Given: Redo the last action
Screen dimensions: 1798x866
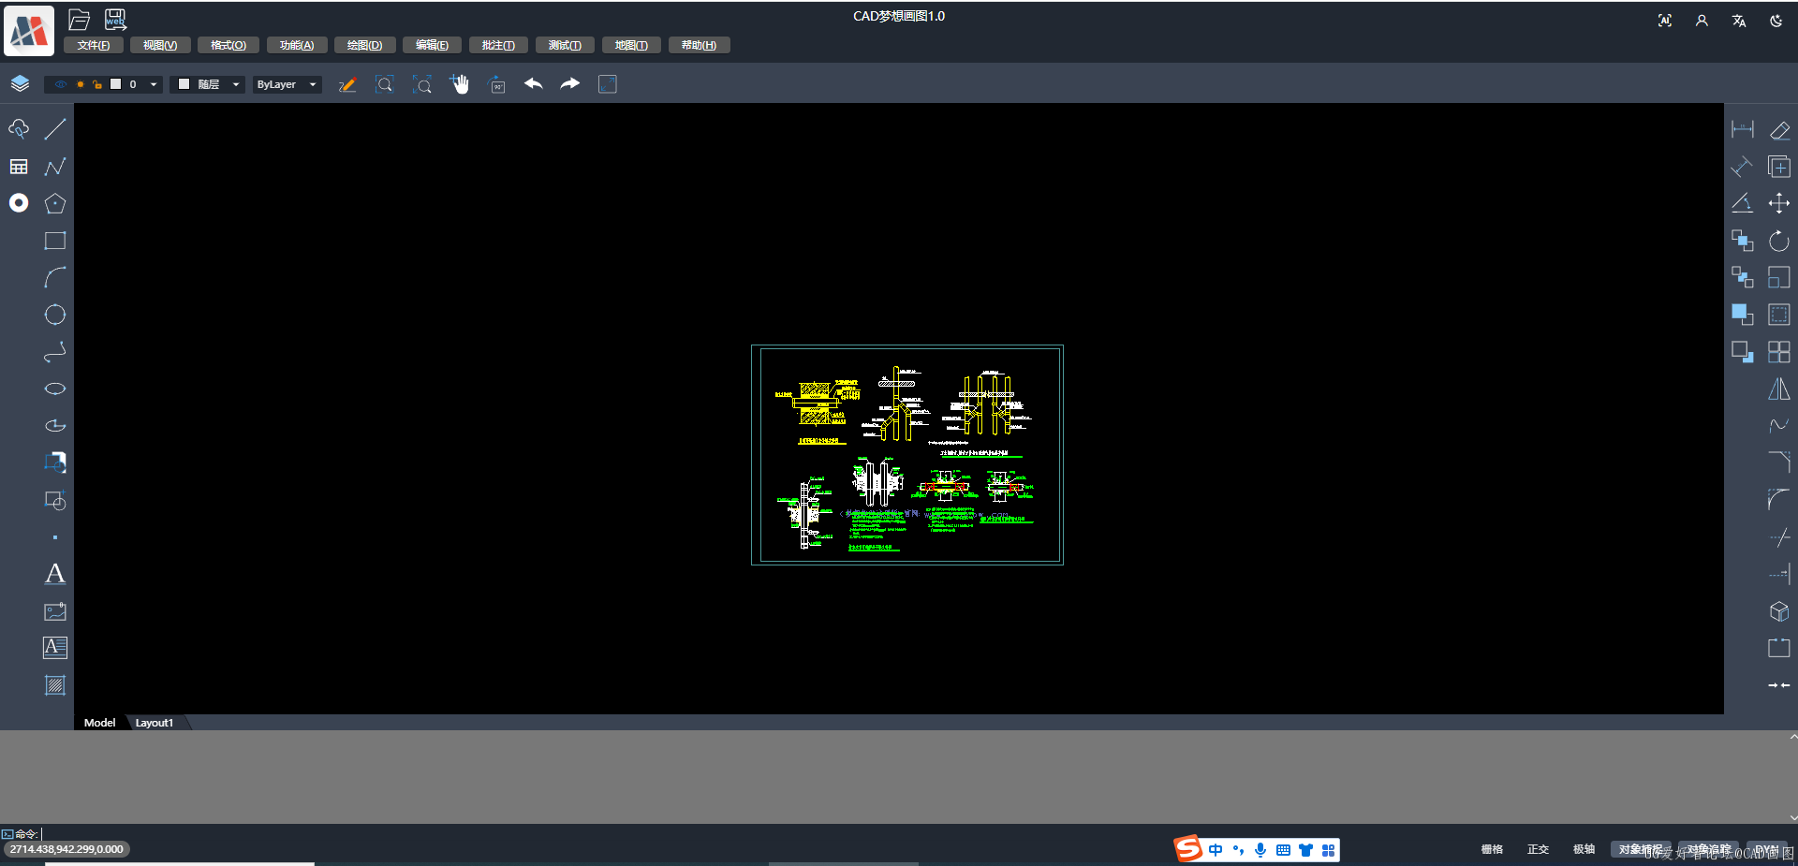Looking at the screenshot, I should [570, 84].
